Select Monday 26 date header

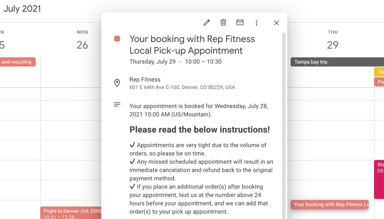click(x=82, y=45)
